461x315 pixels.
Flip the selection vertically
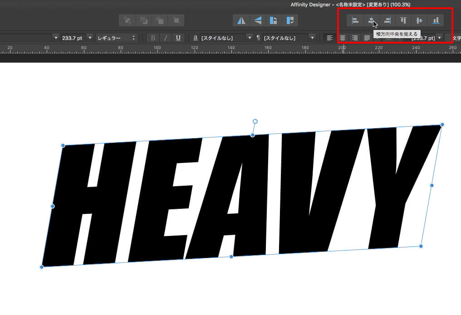click(258, 20)
